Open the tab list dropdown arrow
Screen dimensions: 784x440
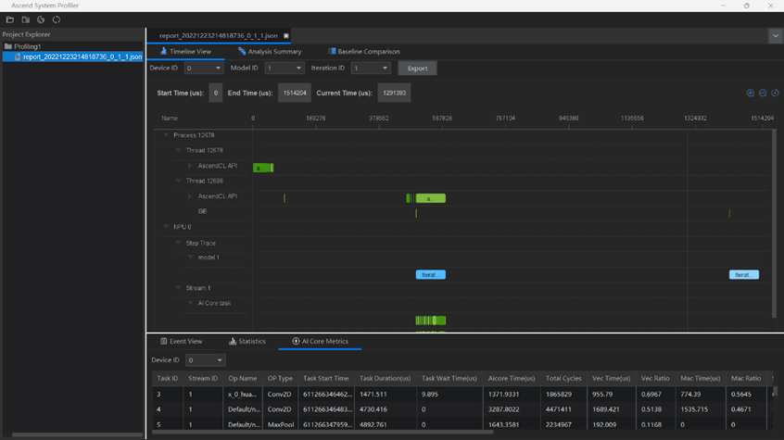click(775, 36)
